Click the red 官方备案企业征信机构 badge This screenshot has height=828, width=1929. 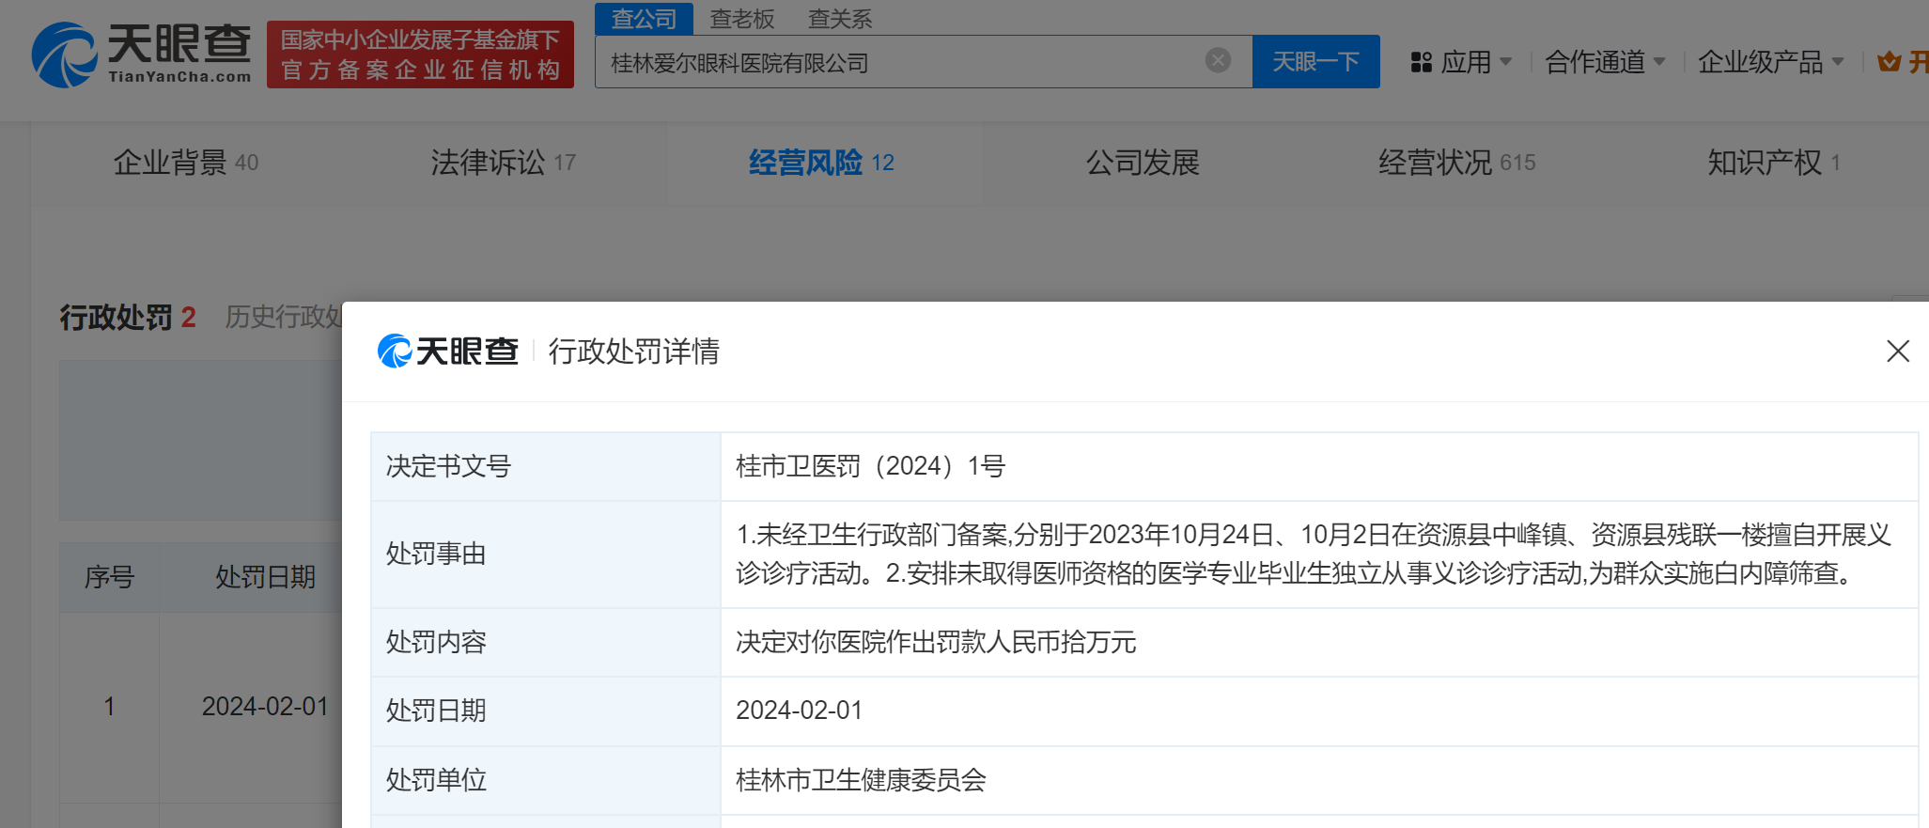pos(420,55)
